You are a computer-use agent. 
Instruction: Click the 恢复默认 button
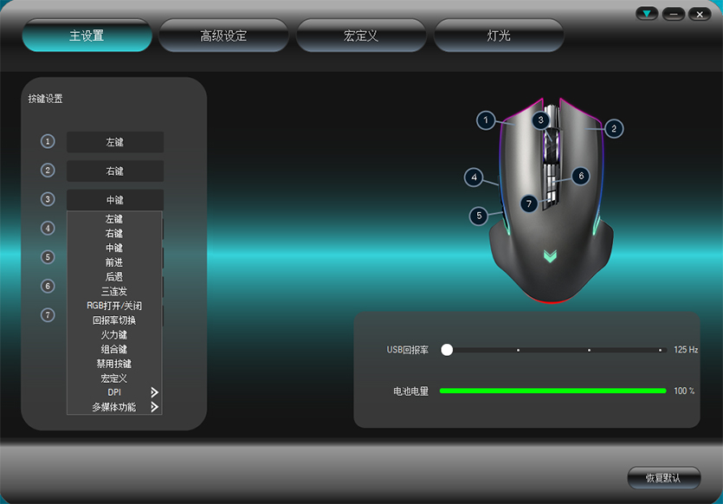pyautogui.click(x=663, y=478)
